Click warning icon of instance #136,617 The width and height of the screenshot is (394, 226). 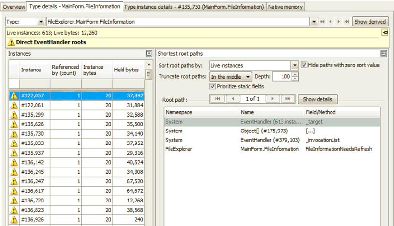point(14,191)
